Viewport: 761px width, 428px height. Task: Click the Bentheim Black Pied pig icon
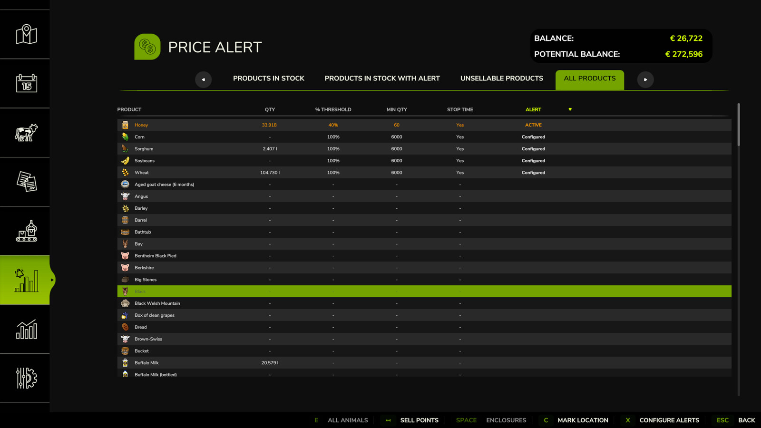tap(125, 256)
